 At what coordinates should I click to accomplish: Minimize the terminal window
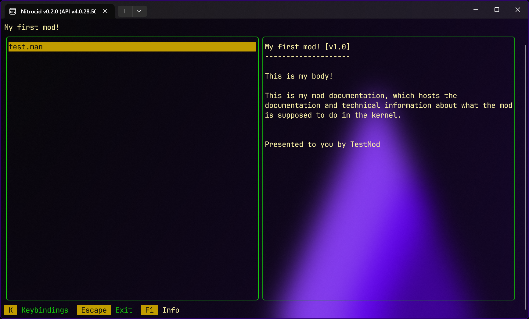coord(476,10)
